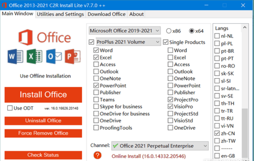Enable the zh-TW language checkbox
254x161 pixels.
click(x=217, y=140)
